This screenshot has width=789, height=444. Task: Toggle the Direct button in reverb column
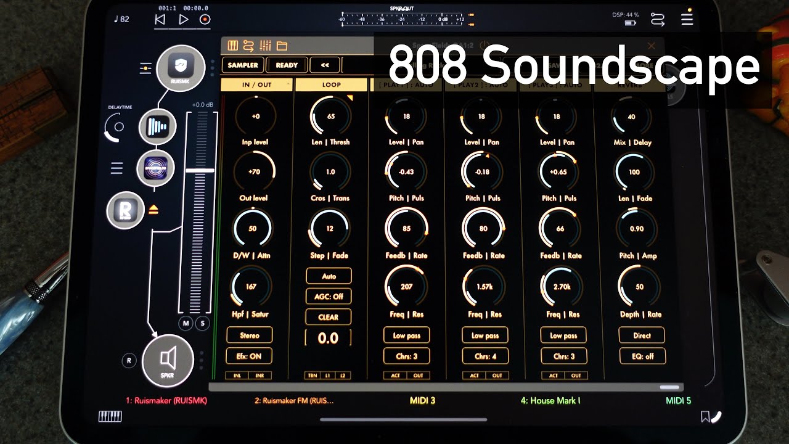tap(642, 335)
